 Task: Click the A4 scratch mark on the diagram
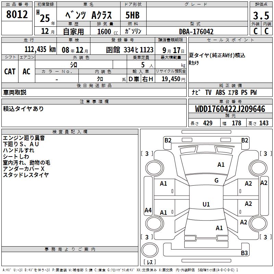(x=148, y=210)
